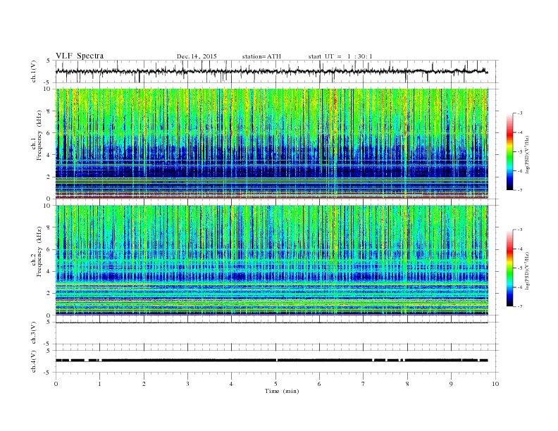Click time axis tick label "6"
The width and height of the screenshot is (558, 431).
(x=319, y=384)
